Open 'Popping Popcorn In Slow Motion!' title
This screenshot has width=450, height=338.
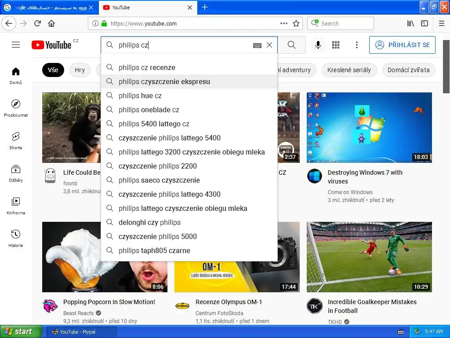109,302
